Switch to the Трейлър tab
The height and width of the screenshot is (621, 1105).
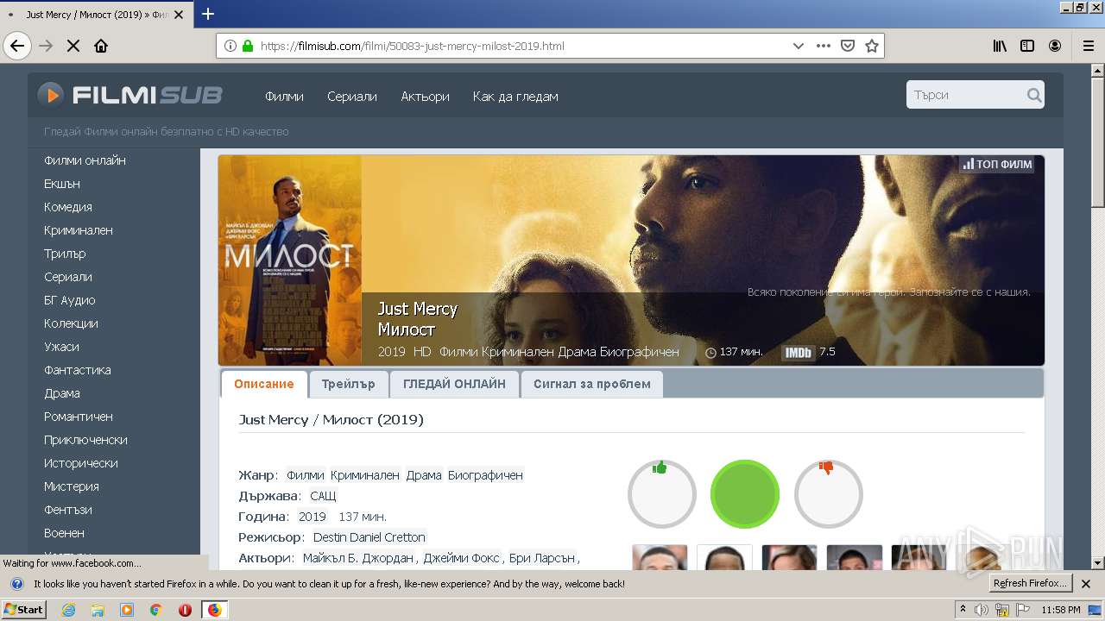tap(349, 384)
